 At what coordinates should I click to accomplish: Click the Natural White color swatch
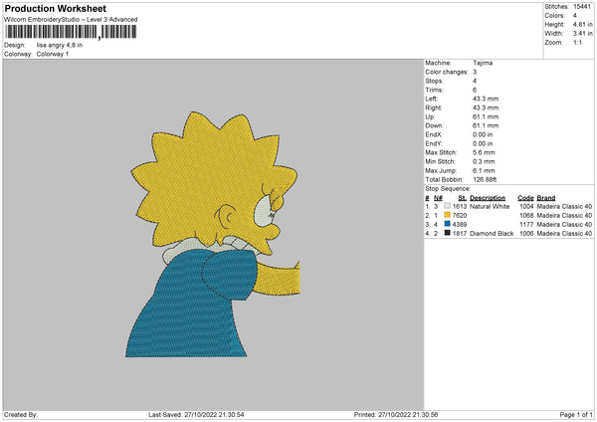[447, 206]
